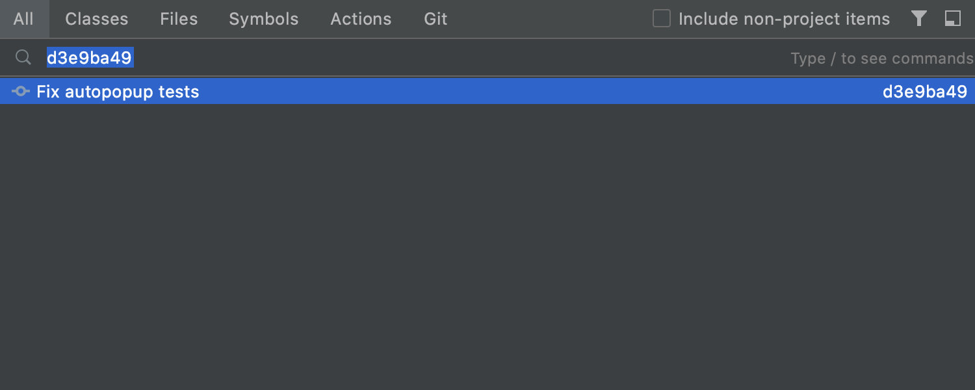The image size is (975, 390).
Task: Select the Symbols tab
Action: click(x=263, y=19)
